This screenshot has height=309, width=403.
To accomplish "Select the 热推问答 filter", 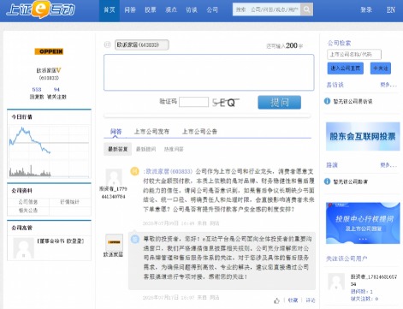I will click(174, 149).
